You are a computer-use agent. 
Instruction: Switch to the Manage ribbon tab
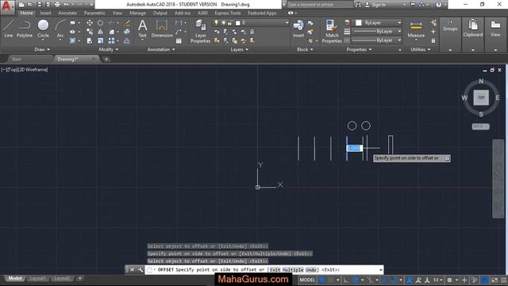137,13
